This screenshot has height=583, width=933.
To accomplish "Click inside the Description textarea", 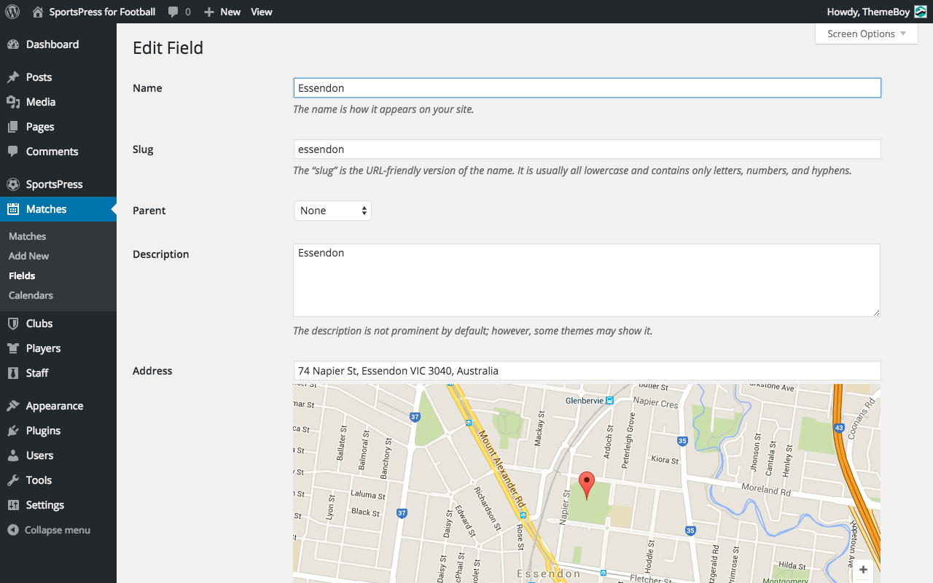I will click(586, 281).
